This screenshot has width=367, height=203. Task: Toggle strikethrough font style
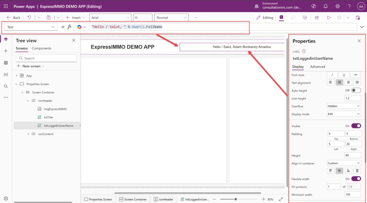click(x=356, y=75)
